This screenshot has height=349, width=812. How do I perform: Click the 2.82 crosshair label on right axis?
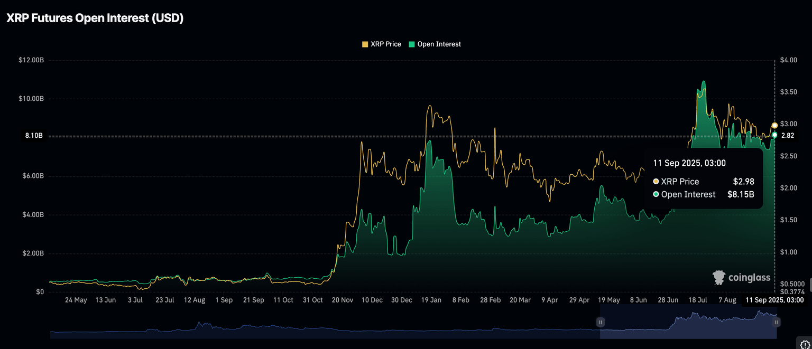pos(787,136)
